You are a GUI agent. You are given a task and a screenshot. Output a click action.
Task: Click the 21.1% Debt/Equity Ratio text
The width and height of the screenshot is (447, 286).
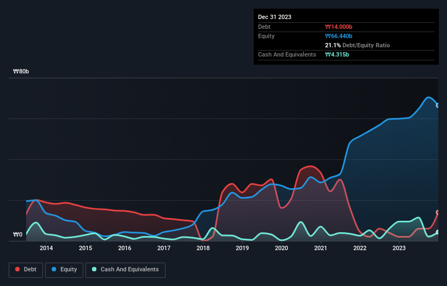point(358,45)
